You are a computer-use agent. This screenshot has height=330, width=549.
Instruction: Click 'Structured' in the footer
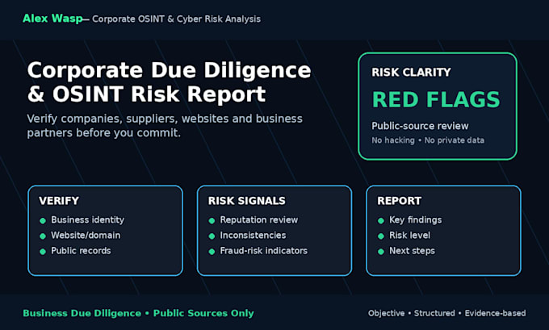[434, 313]
